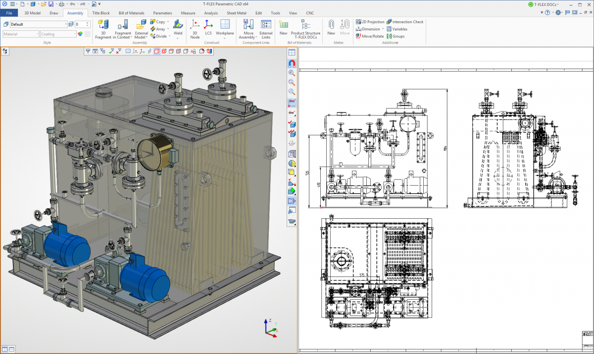Toggle the highlighted perspective projection button
The height and width of the screenshot is (354, 594).
[x=292, y=201]
